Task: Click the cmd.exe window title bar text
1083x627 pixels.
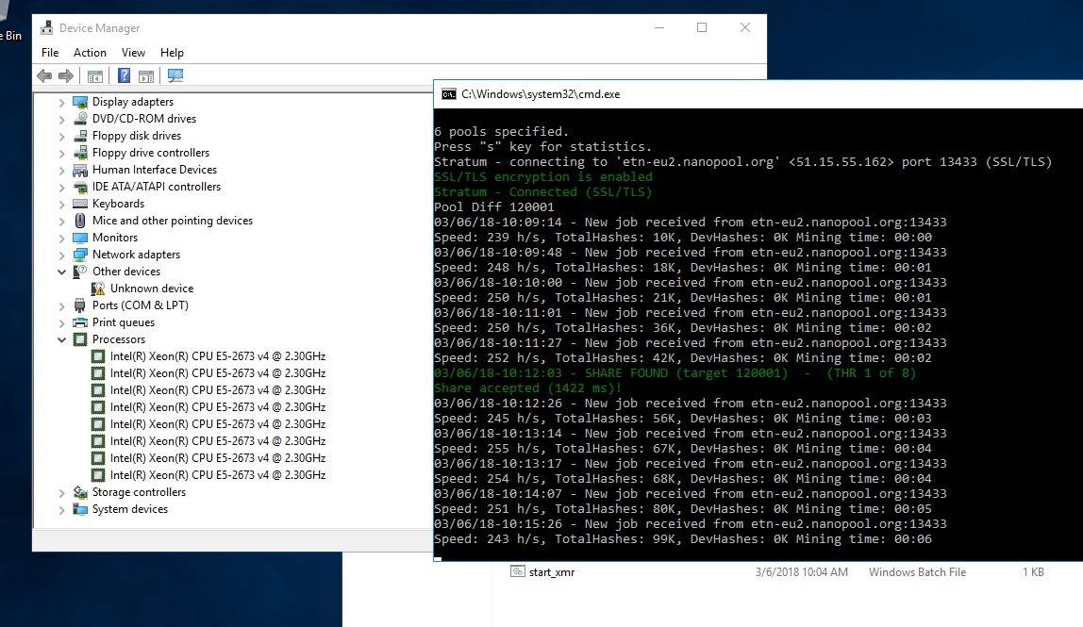Action: pyautogui.click(x=541, y=94)
